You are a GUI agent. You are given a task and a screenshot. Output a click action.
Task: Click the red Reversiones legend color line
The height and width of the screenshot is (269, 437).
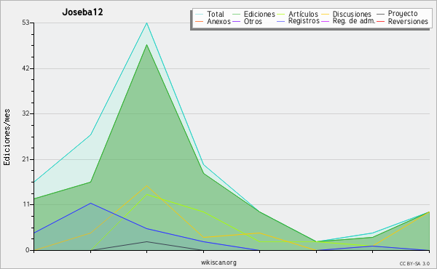(380, 21)
